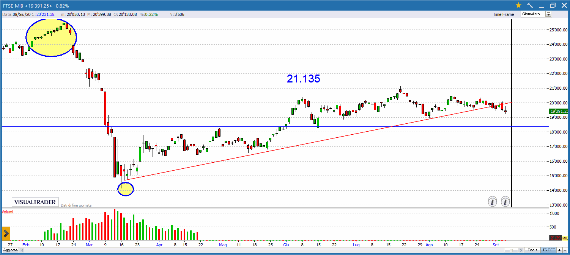Image resolution: width=570 pixels, height=255 pixels.
Task: Click the Volumi panel label
Action: click(7, 212)
